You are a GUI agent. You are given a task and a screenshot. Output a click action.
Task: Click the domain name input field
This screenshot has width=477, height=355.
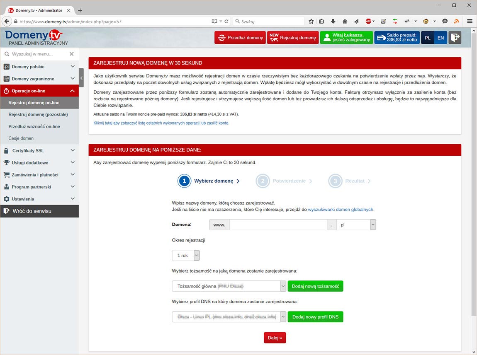click(278, 225)
